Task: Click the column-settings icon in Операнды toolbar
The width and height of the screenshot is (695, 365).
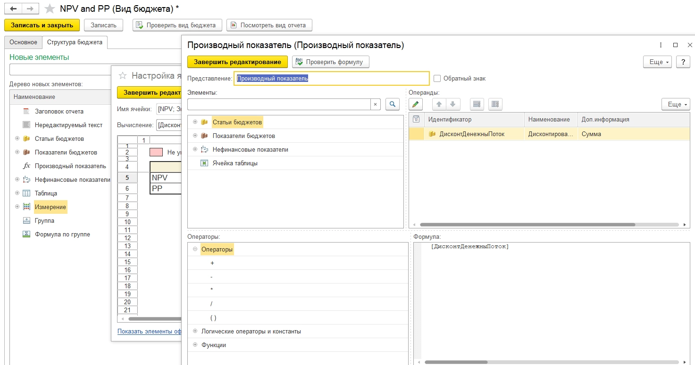Action: pyautogui.click(x=495, y=104)
